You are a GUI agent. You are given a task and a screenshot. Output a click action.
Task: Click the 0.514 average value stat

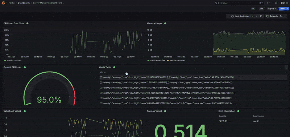[x=180, y=131]
